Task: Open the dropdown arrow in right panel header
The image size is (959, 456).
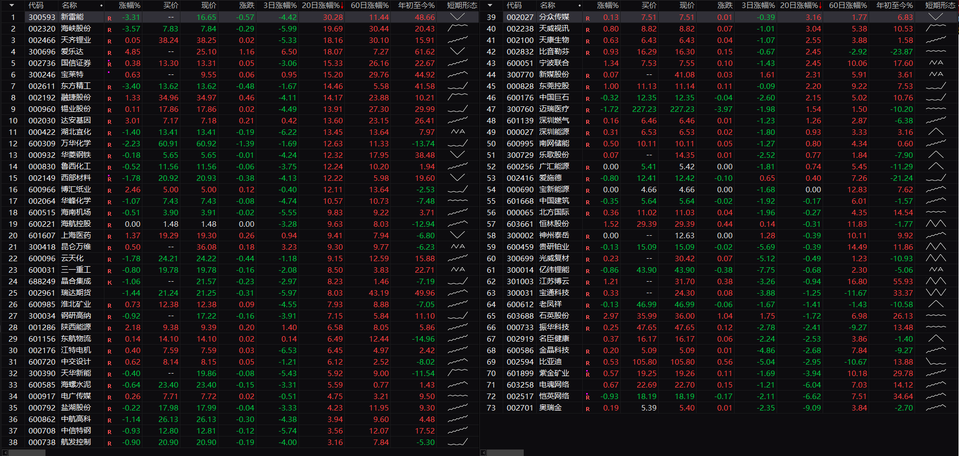Action: (x=490, y=5)
